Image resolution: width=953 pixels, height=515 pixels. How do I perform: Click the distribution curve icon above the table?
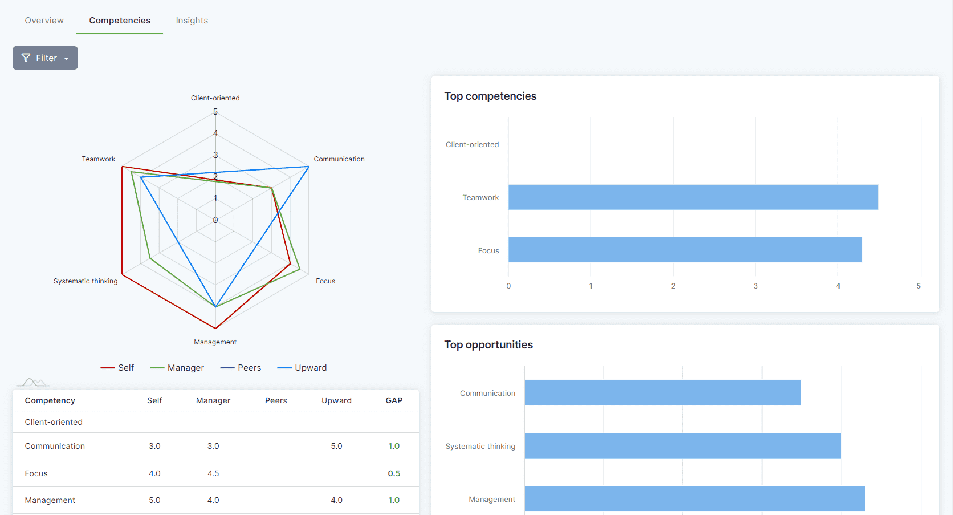33,382
